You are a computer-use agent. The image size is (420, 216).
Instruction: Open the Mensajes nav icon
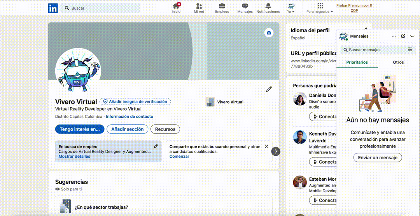(245, 8)
